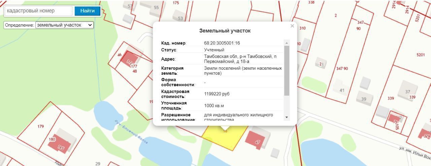Open the Определение dropdown

pos(64,25)
